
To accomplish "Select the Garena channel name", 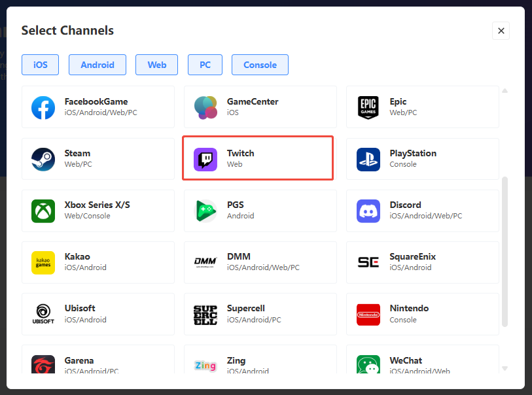I will click(79, 360).
